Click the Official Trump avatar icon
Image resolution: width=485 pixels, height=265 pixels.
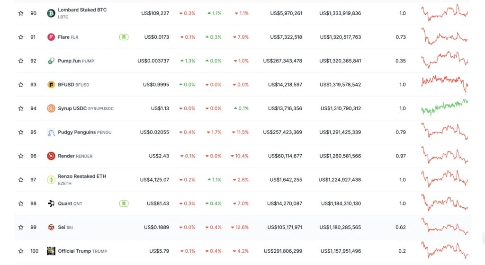pos(51,251)
